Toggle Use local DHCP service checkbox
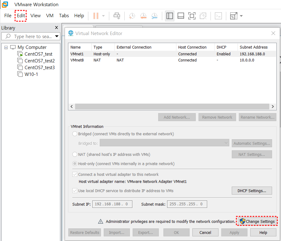281x241 pixels. pos(75,191)
